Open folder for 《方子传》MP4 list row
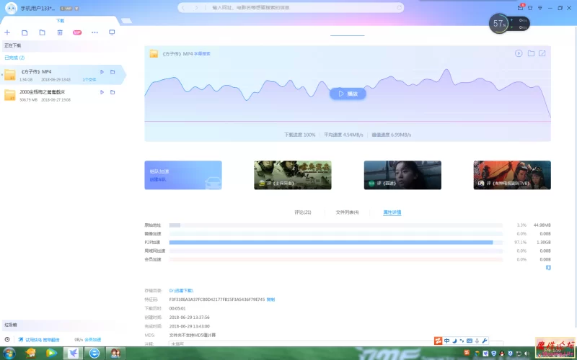Viewport: 577px width, 360px height. [x=113, y=72]
